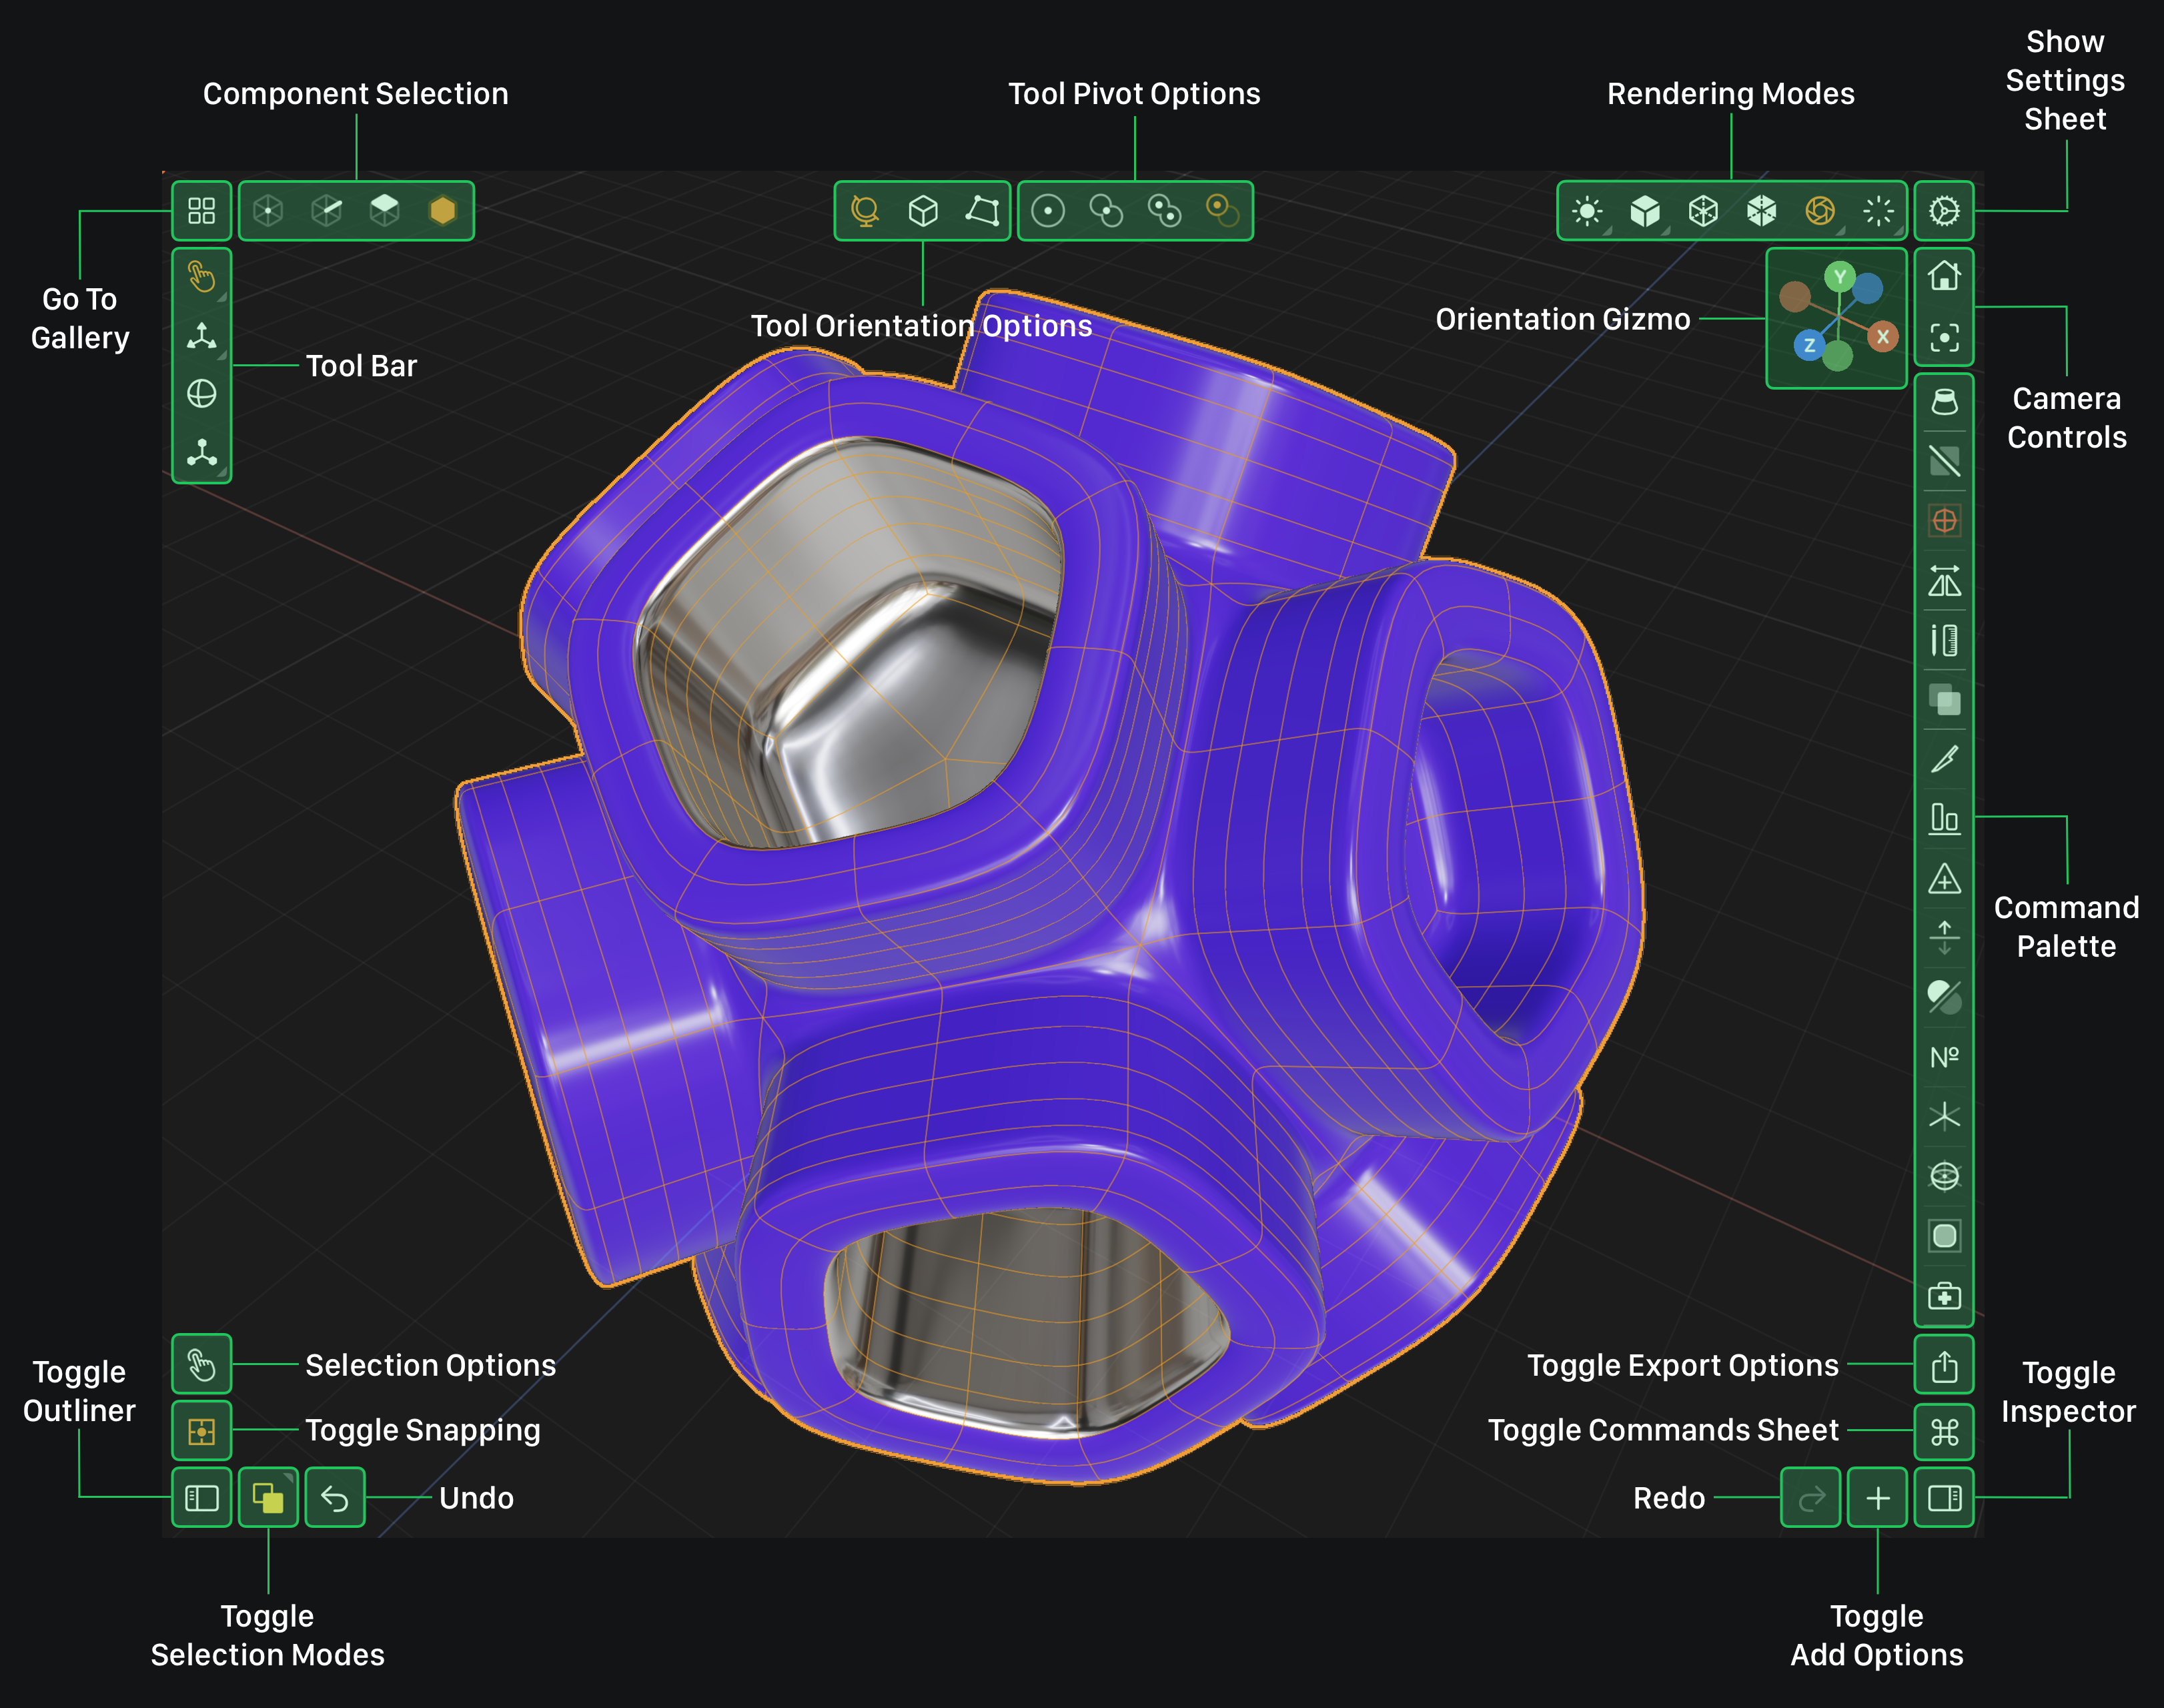This screenshot has height=1708, width=2164.
Task: Click the bucket-shaped icon atop the command palette
Action: point(1944,402)
